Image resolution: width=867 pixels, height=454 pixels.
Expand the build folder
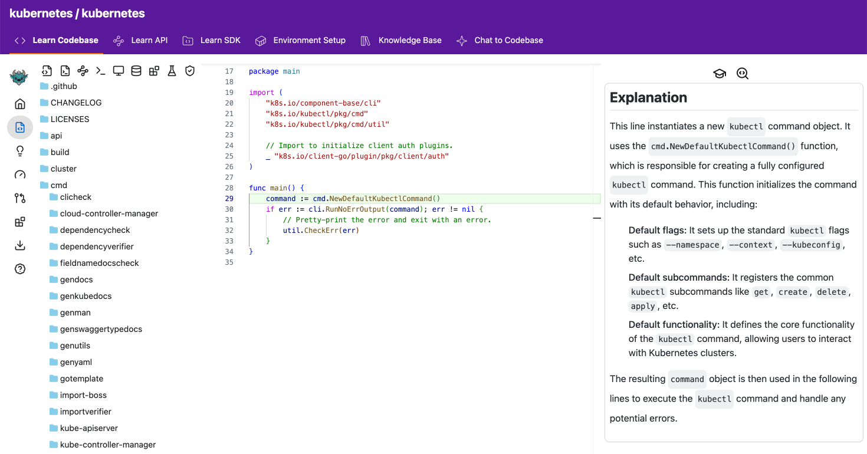54,152
